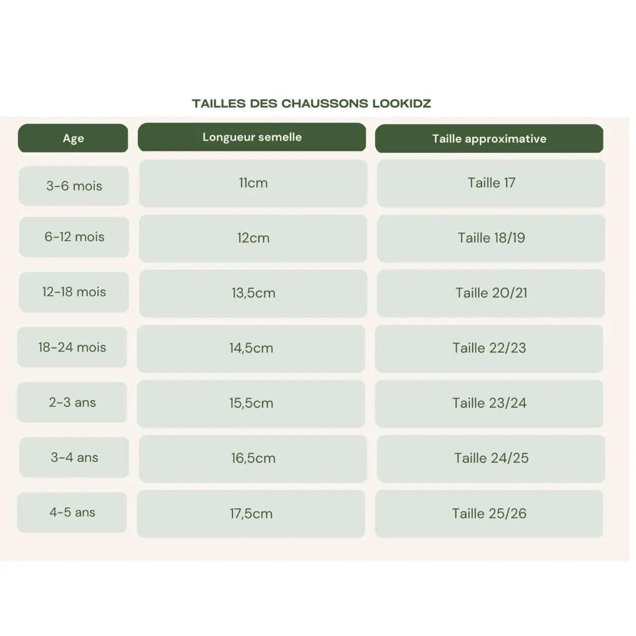
Task: Click the 4-5 ans age cell
Action: (x=72, y=513)
